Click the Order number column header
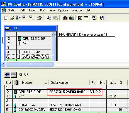The width and height of the screenshot is (129, 113). 69,82
